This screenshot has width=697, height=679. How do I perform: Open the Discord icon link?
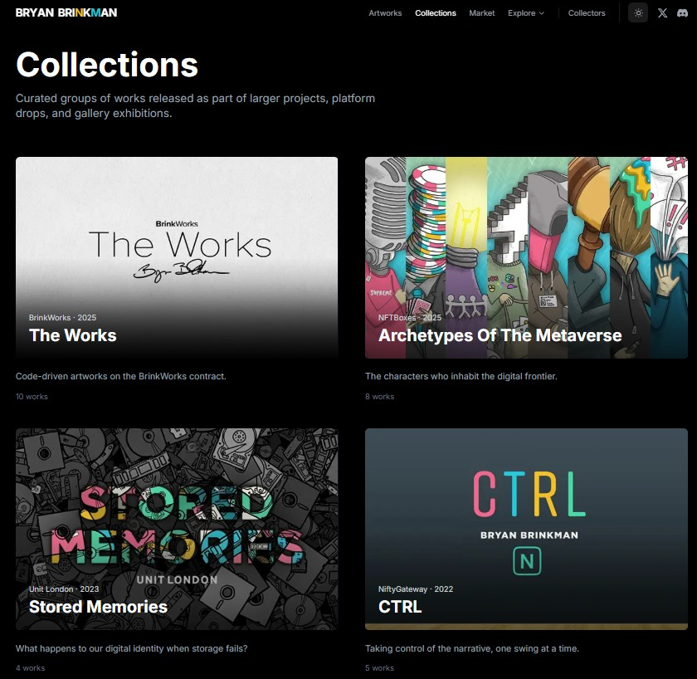click(x=682, y=13)
